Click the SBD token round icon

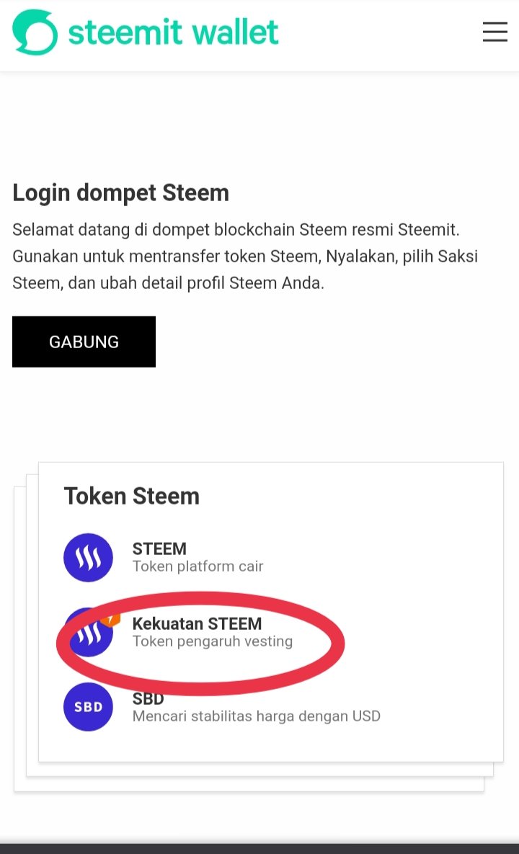coord(88,706)
